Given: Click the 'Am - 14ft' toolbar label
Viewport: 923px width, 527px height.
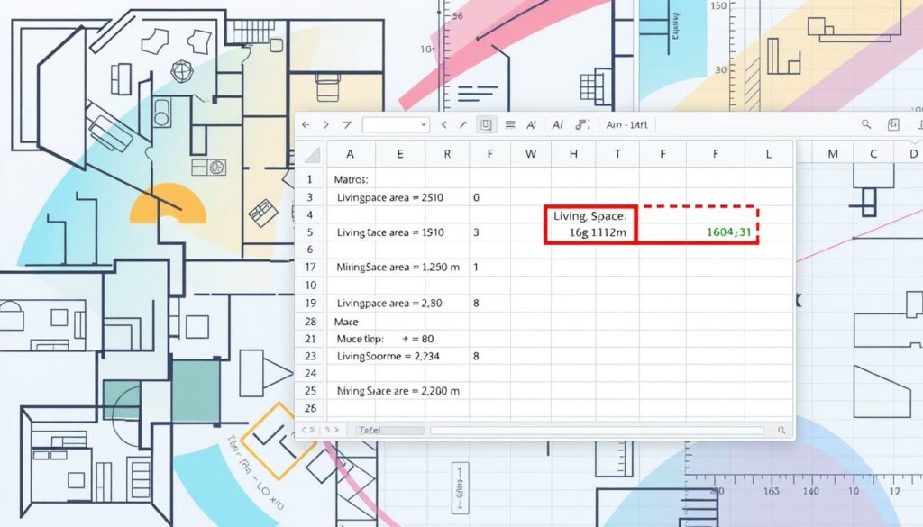Looking at the screenshot, I should [x=627, y=124].
